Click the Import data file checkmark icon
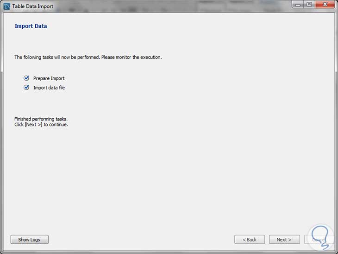The image size is (338, 254). tap(26, 87)
